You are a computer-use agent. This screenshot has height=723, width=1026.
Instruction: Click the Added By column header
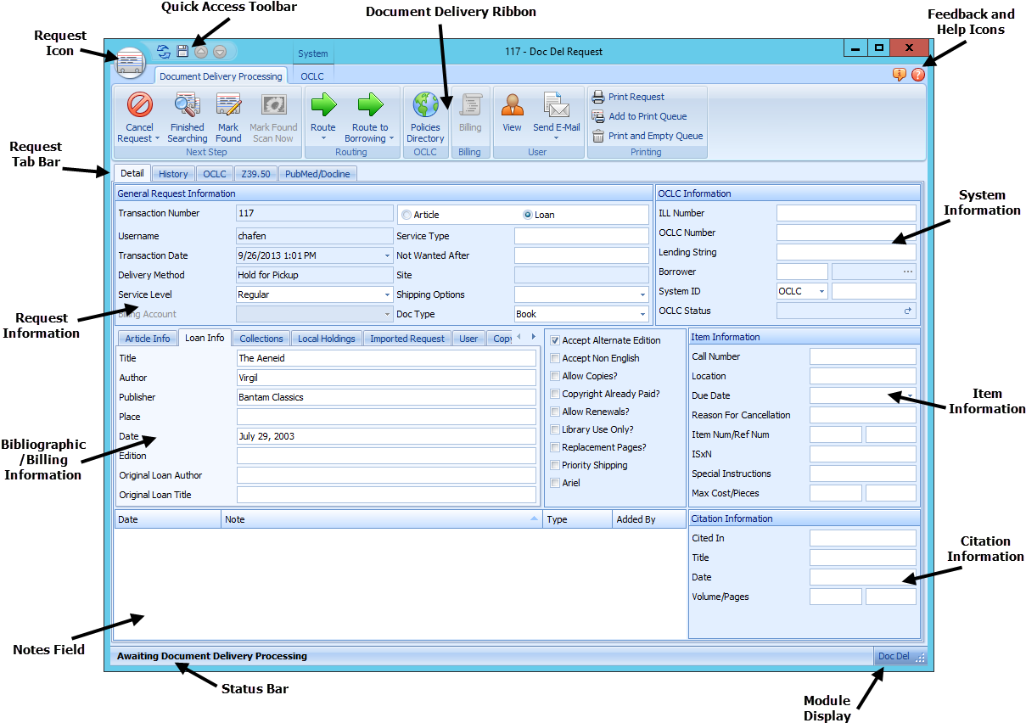pos(649,519)
